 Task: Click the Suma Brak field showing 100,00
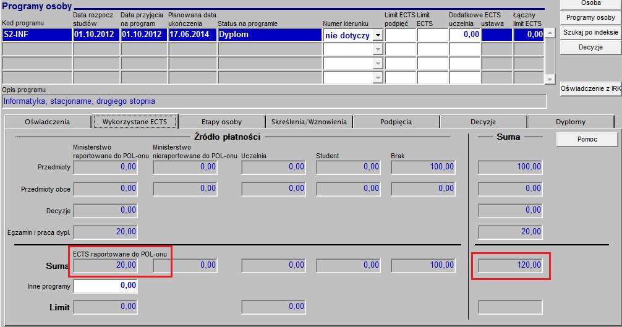[x=423, y=266]
